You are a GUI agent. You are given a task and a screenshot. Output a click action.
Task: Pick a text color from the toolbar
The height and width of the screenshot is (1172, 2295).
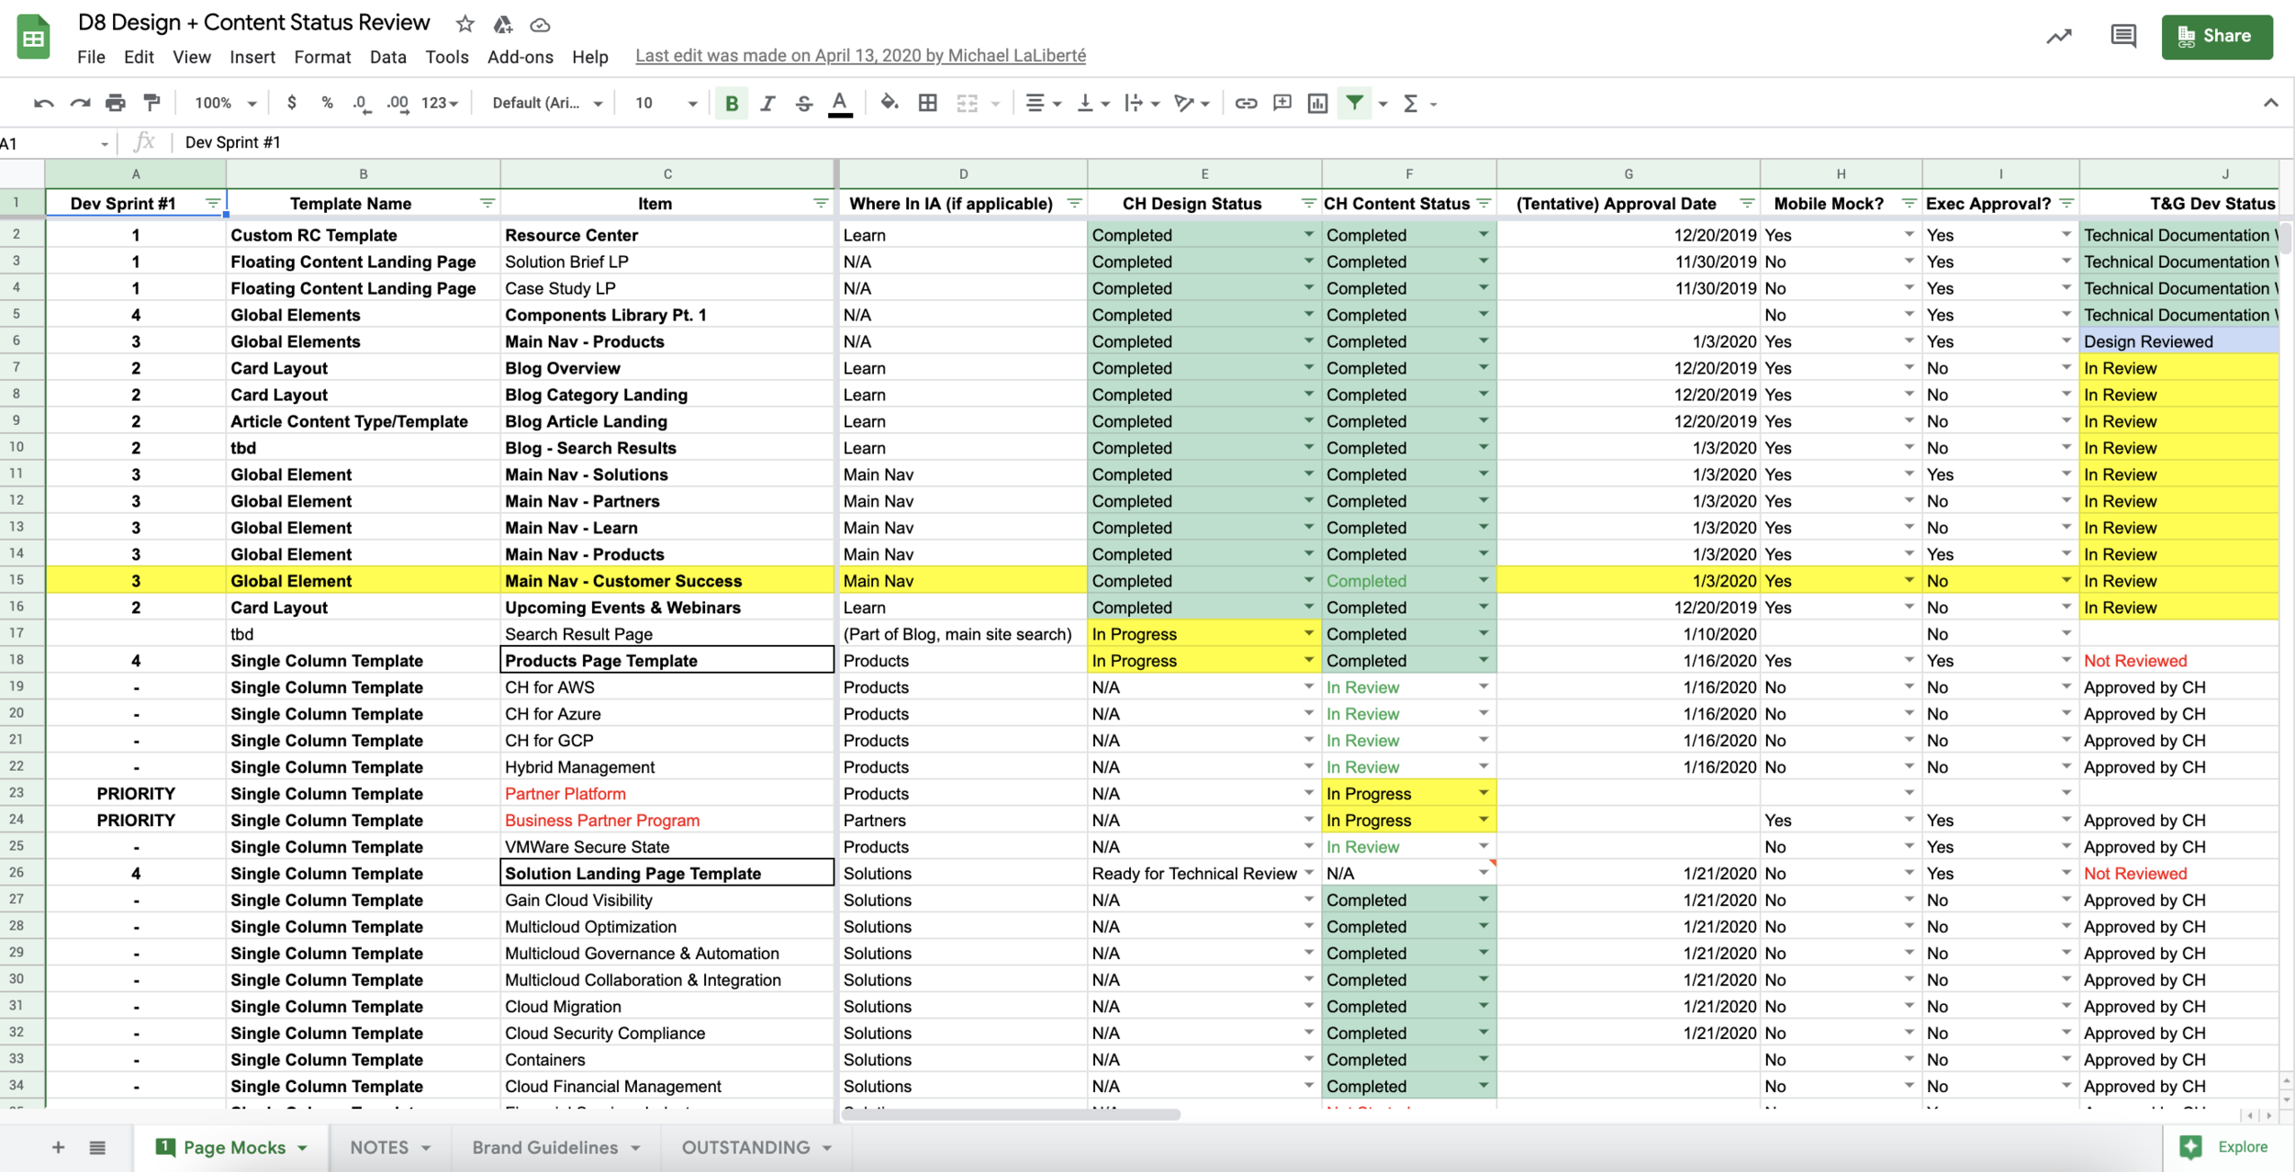838,103
